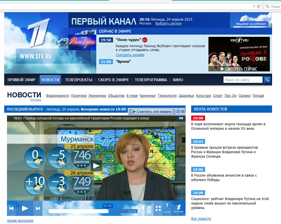Open the video playlist grid icon
Image resolution: width=281 pixels, height=224 pixels.
point(181,118)
